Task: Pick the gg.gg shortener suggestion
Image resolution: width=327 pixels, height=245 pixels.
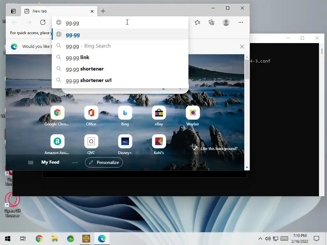Action: (120, 69)
